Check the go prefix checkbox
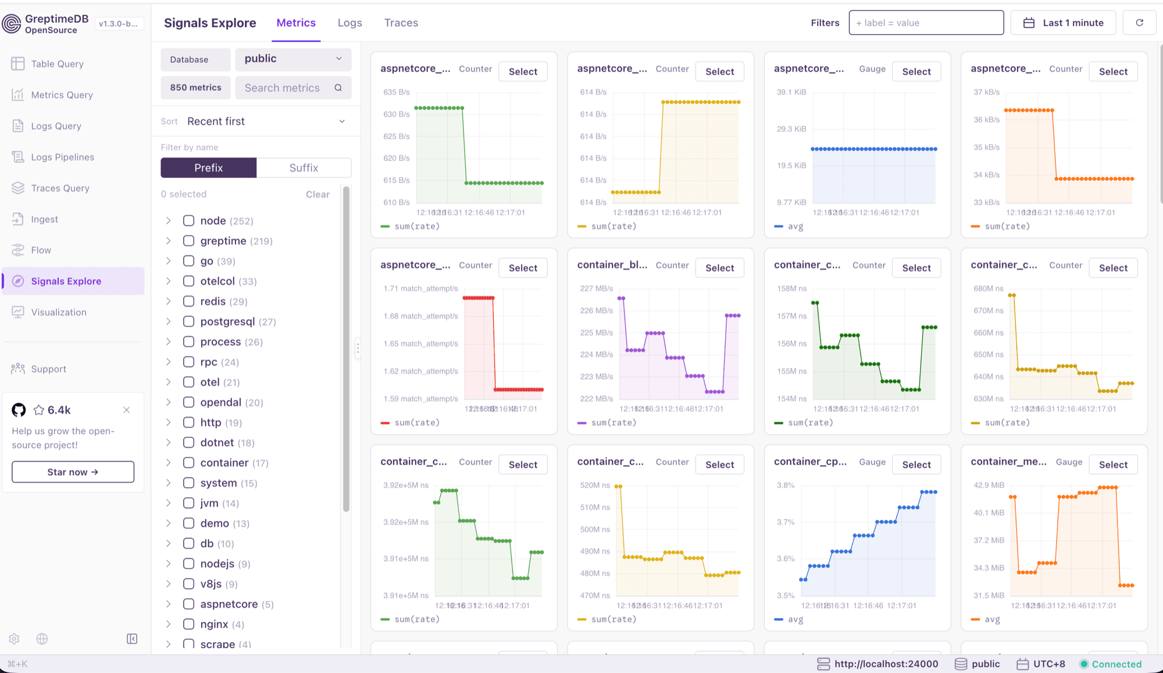Viewport: 1163px width, 673px height. [x=188, y=261]
